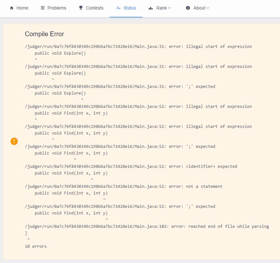Expand the chevron next to Rank
The height and width of the screenshot is (263, 280).
169,8
